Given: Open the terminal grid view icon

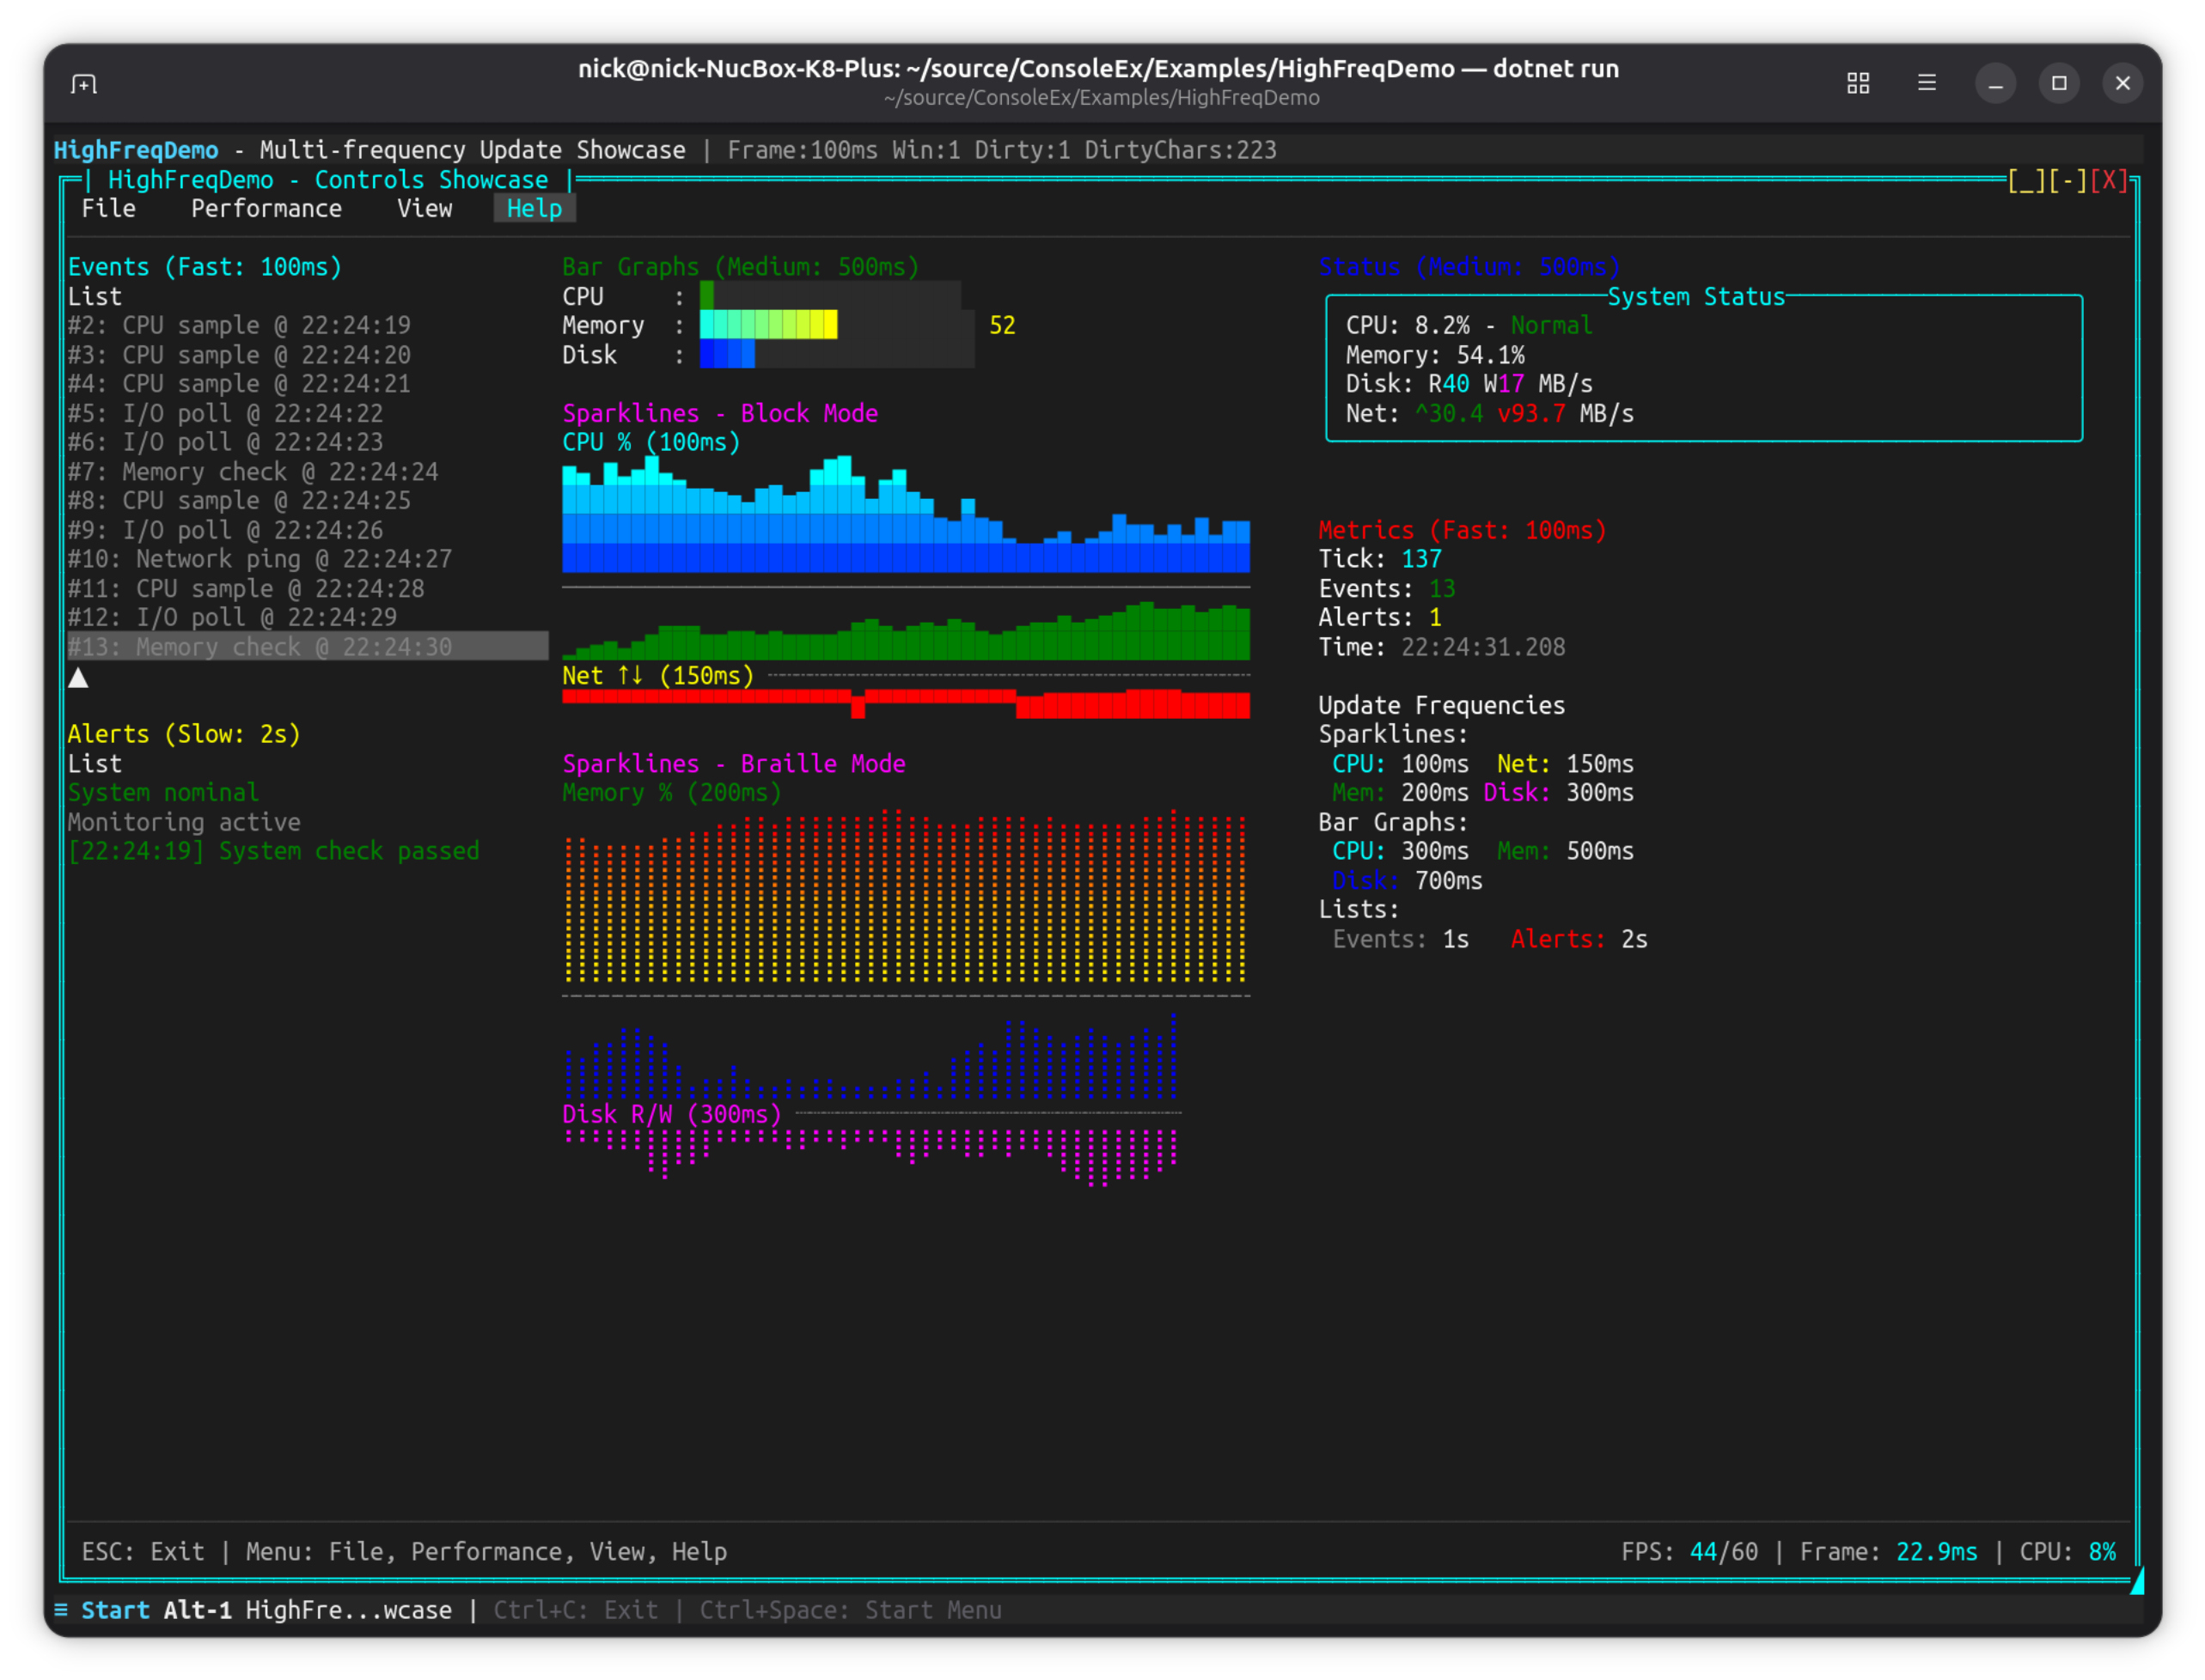Looking at the screenshot, I should (1858, 83).
